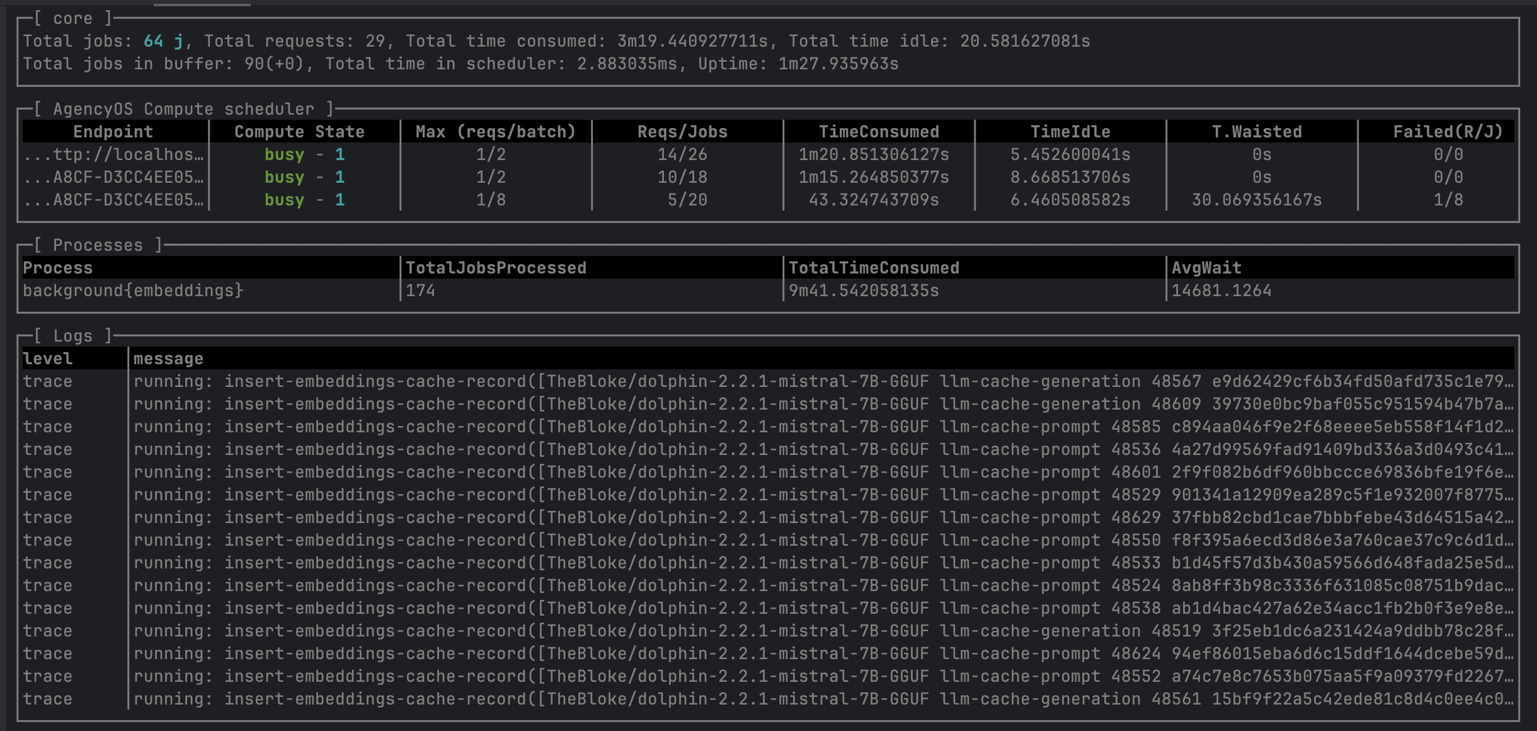Select the background{embeddings} process row
The width and height of the screenshot is (1537, 731).
[133, 291]
